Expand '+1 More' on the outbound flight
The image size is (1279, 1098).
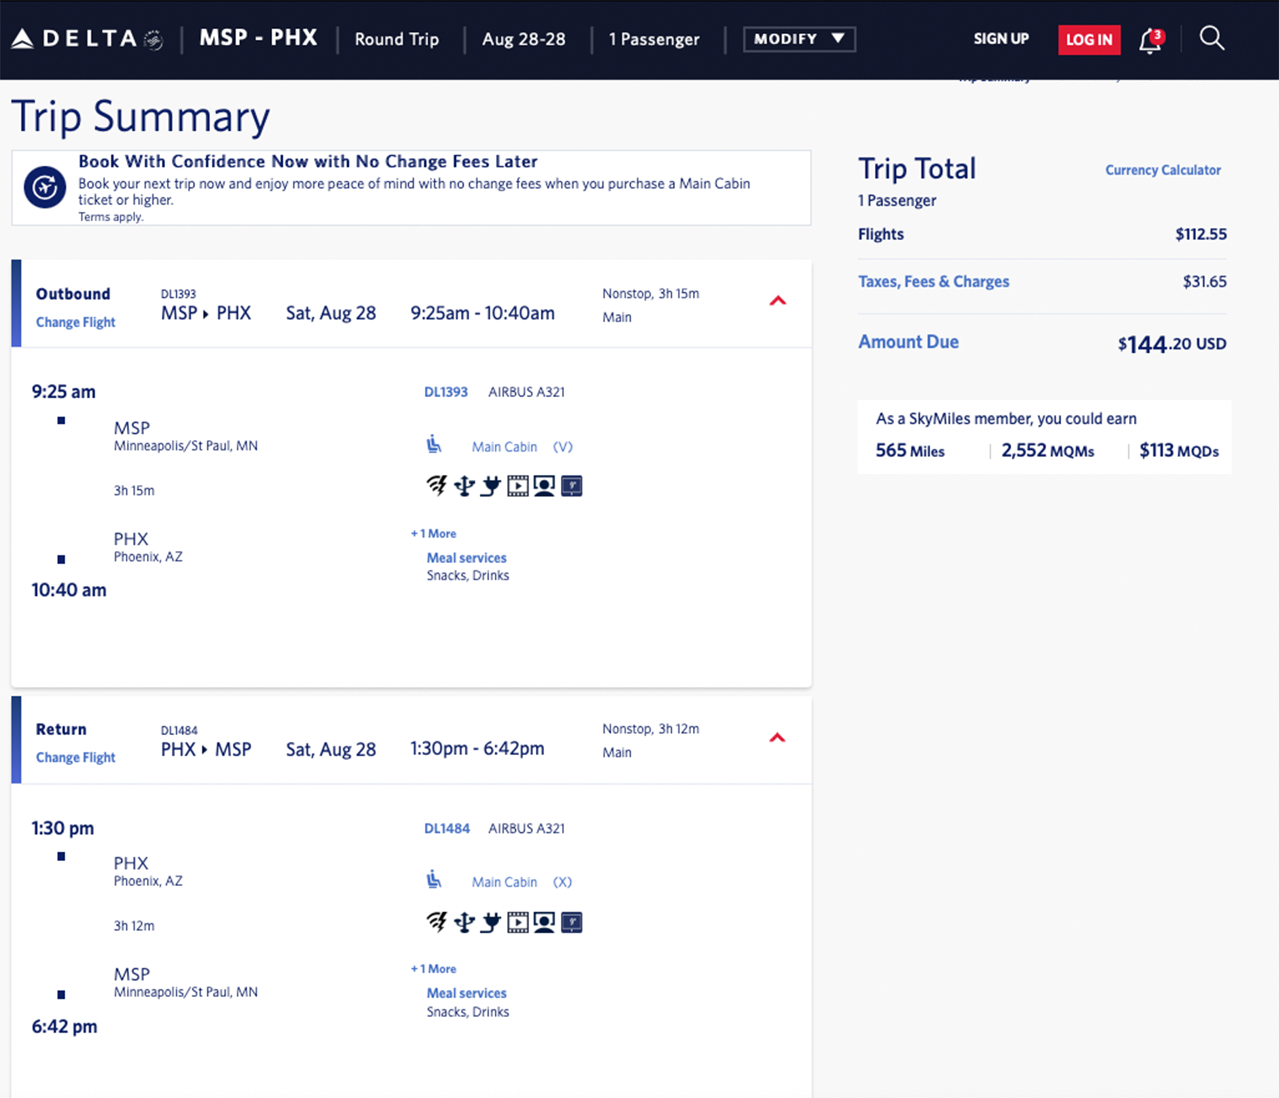coord(433,533)
